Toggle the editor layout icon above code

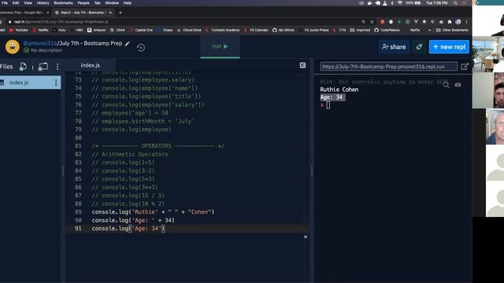pyautogui.click(x=302, y=65)
